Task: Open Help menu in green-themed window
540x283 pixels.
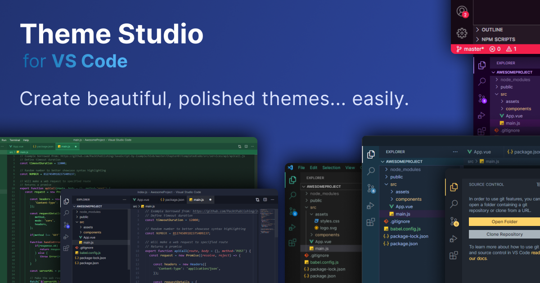Action: tap(26, 140)
